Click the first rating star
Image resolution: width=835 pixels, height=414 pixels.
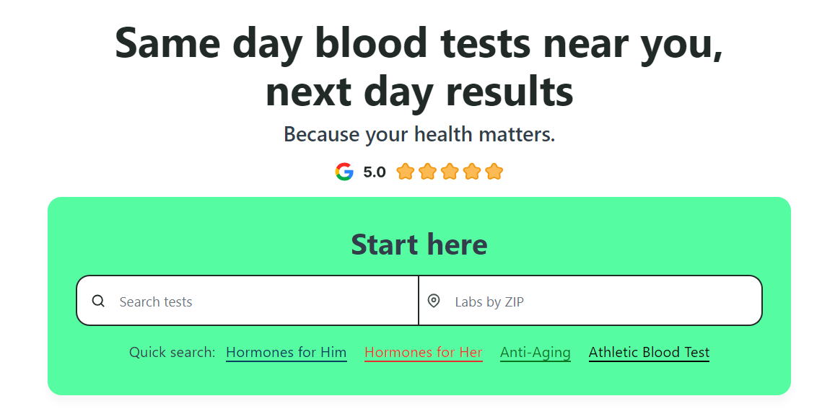coord(406,172)
